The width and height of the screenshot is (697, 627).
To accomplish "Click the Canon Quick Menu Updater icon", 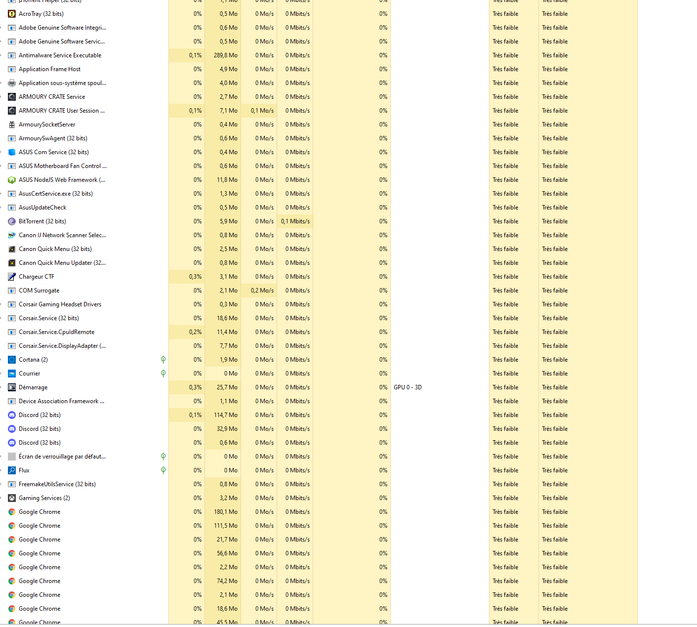I will 12,263.
